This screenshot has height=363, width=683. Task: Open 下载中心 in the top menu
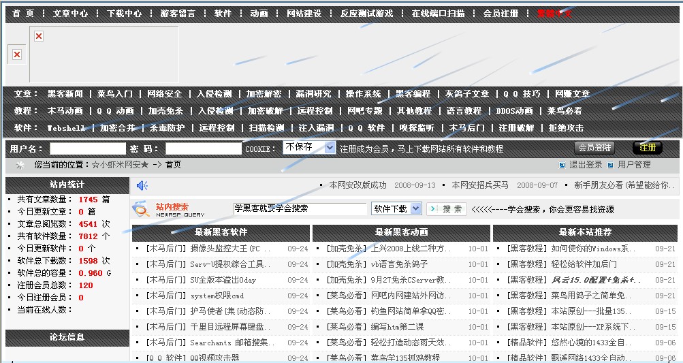(x=124, y=14)
